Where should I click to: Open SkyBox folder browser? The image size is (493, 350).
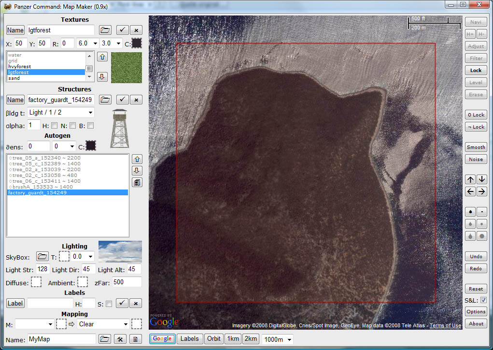[42, 256]
